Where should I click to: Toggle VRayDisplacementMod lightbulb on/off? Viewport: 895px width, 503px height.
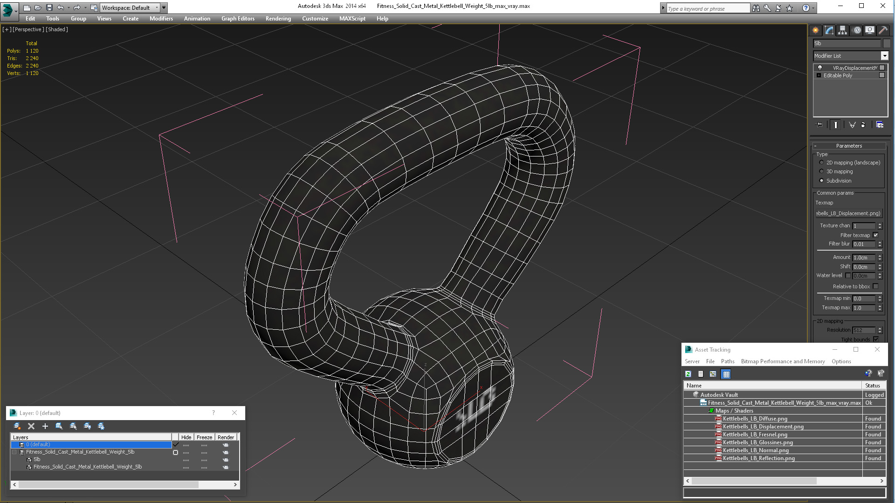click(x=820, y=68)
